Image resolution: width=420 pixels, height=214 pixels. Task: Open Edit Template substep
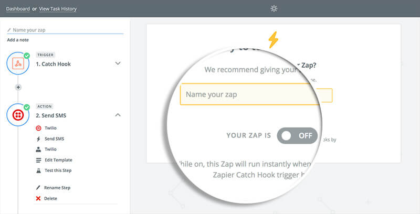click(x=58, y=160)
